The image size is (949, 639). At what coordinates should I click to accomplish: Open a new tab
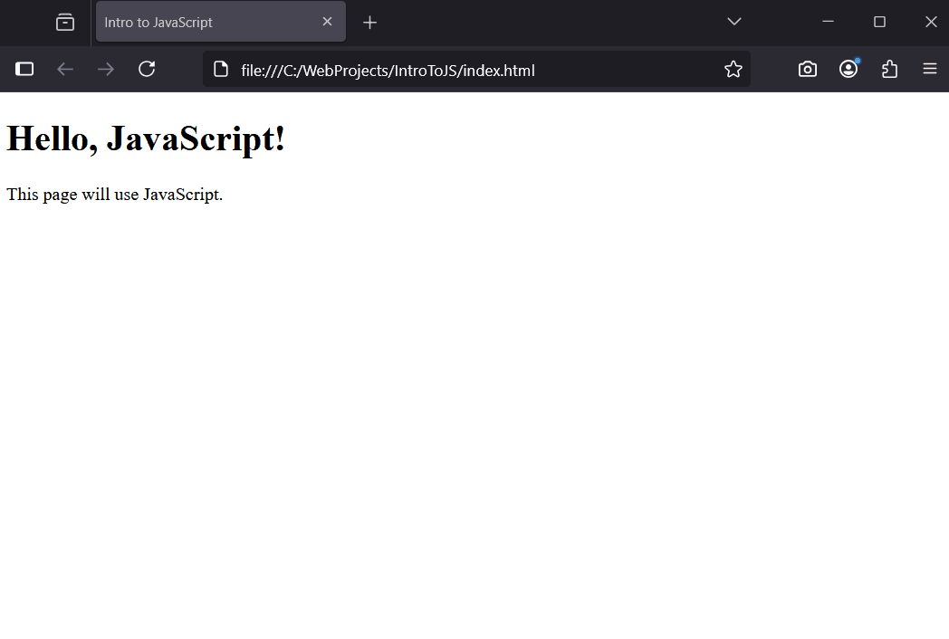[369, 23]
